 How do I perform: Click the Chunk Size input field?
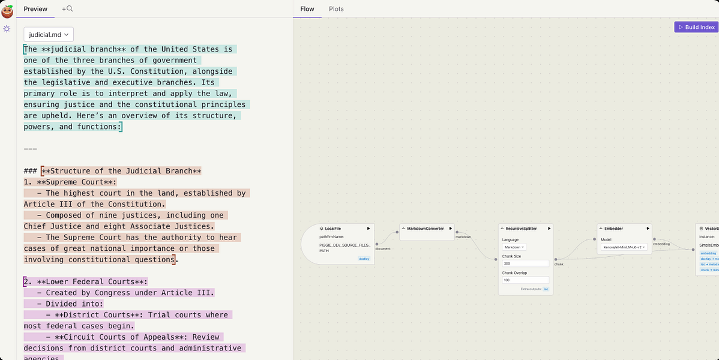(526, 263)
